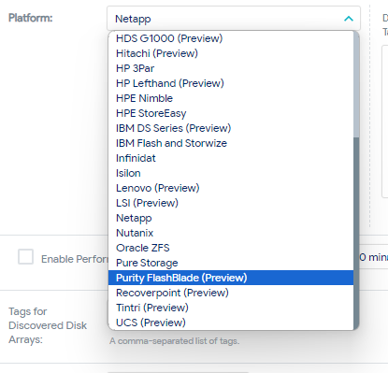
Task: Select highlighted Purity FlashBlade (Preview)
Action: tap(231, 278)
